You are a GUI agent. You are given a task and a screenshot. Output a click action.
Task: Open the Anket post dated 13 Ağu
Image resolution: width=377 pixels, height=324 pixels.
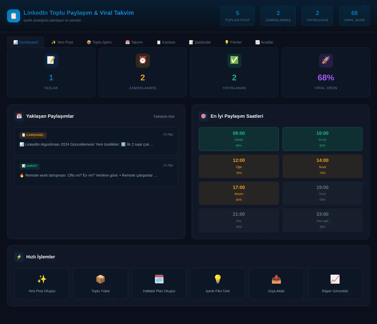96,172
